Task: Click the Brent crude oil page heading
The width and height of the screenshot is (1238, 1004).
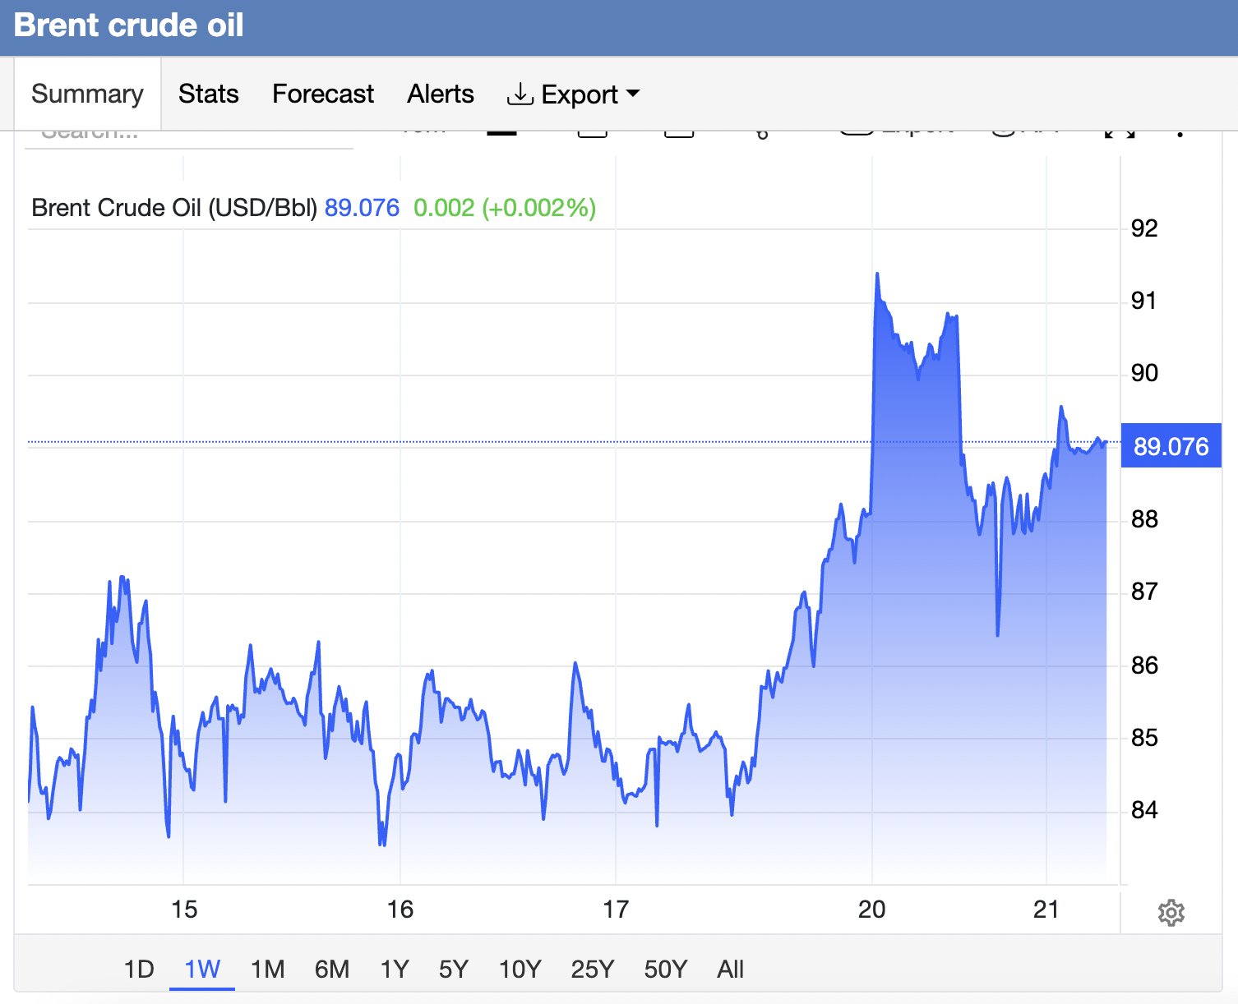Action: click(x=129, y=25)
